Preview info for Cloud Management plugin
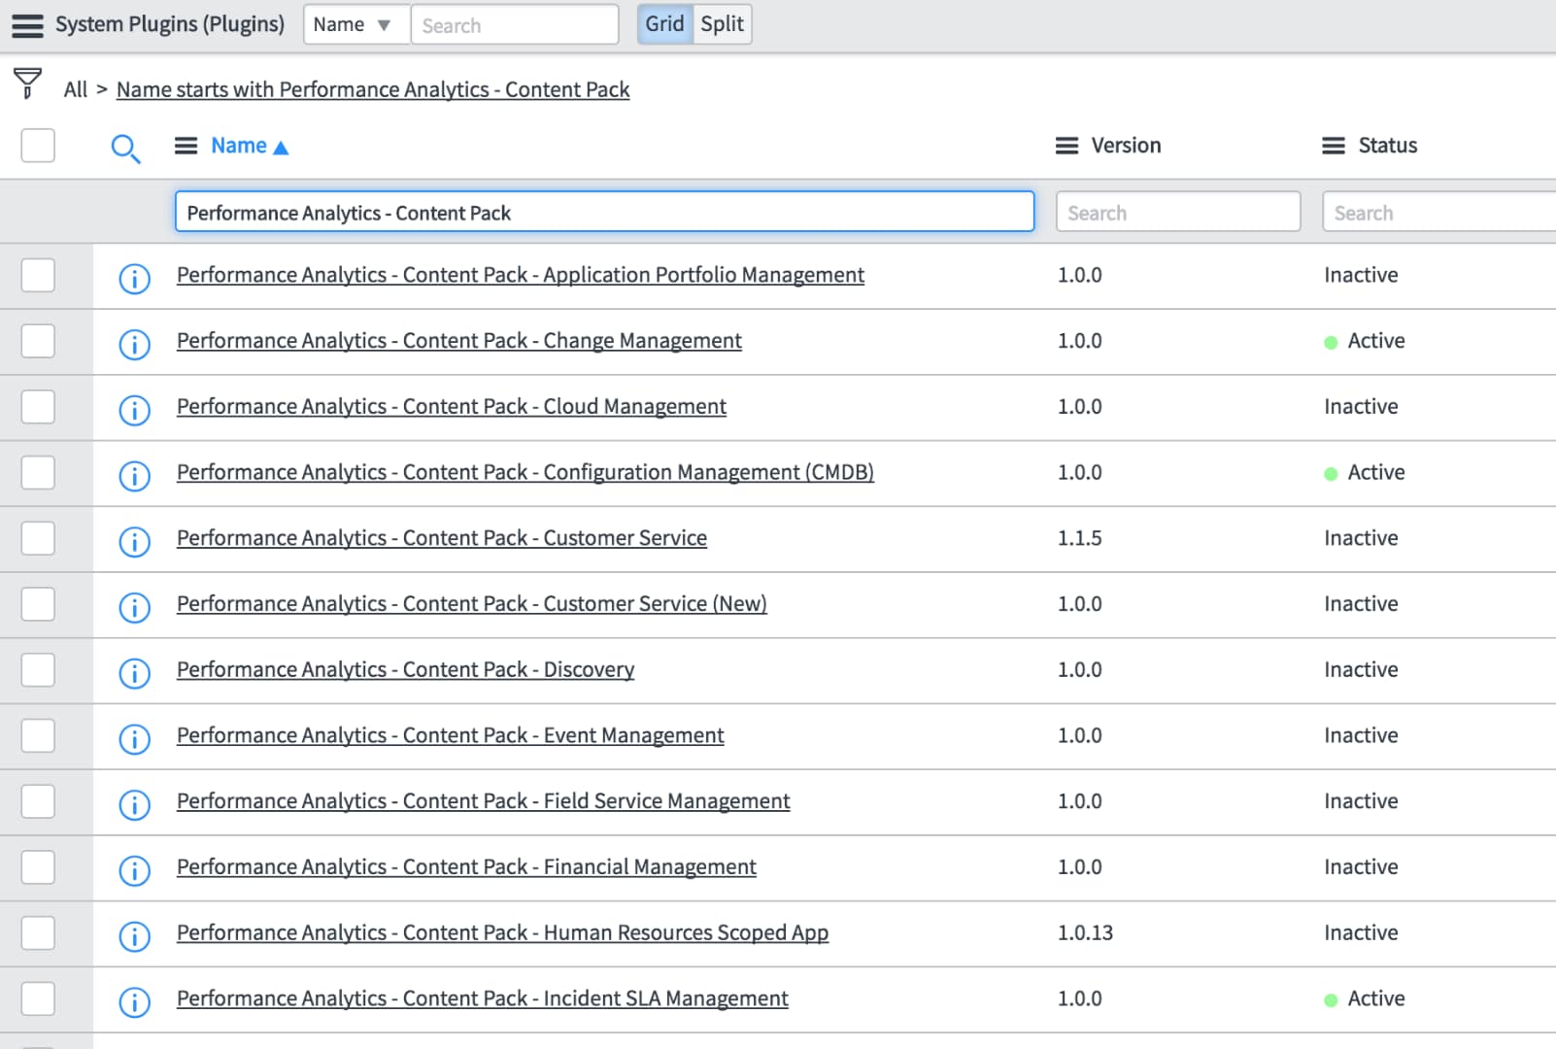Image resolution: width=1556 pixels, height=1049 pixels. pyautogui.click(x=134, y=410)
